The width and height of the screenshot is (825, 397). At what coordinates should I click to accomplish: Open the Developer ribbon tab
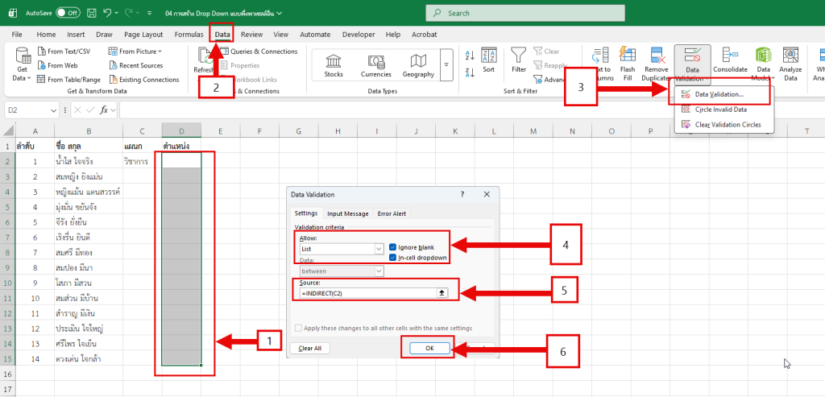tap(359, 35)
